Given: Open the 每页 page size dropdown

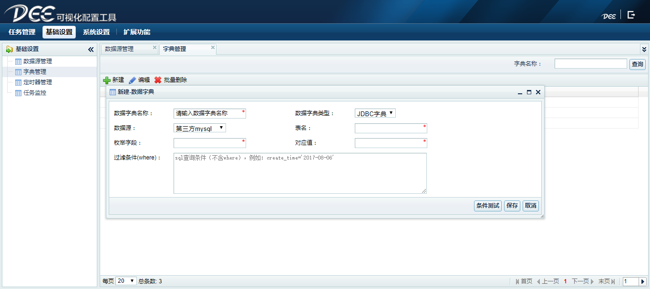Looking at the screenshot, I should coord(126,281).
